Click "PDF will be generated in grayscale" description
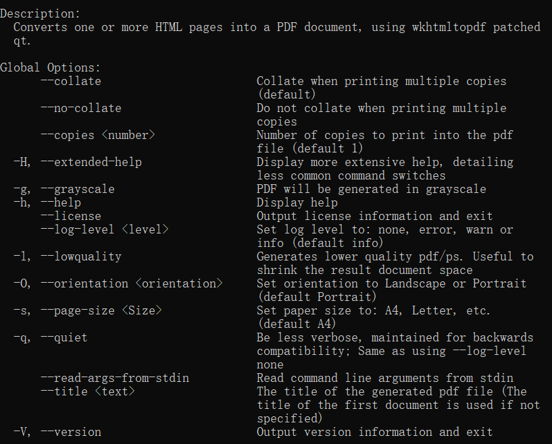This screenshot has height=444, width=552. pyautogui.click(x=371, y=189)
